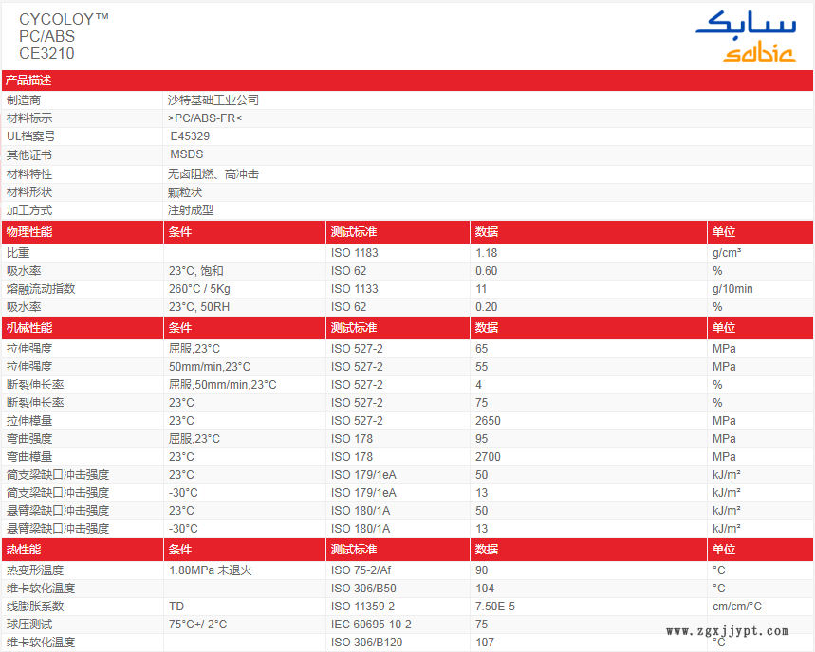The height and width of the screenshot is (652, 815).
Task: Click density value 1.18
Action: (487, 253)
